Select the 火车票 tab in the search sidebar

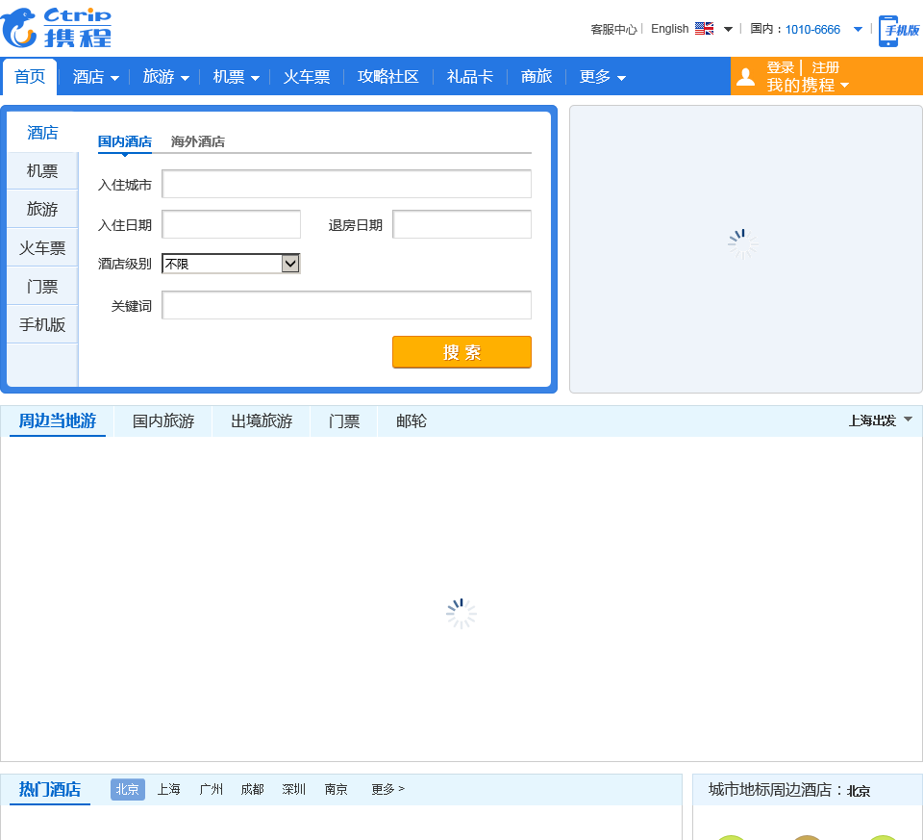(42, 248)
